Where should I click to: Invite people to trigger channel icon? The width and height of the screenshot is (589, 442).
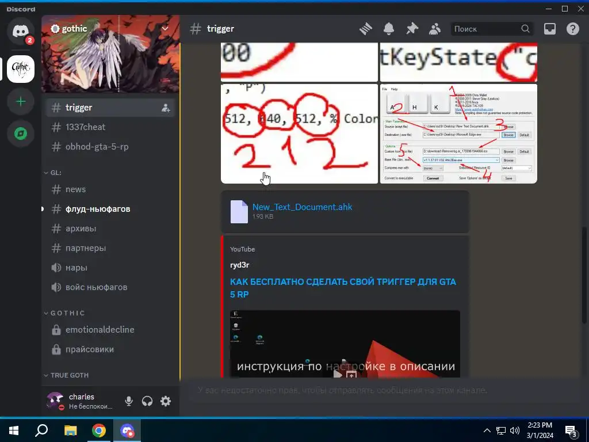click(x=166, y=108)
